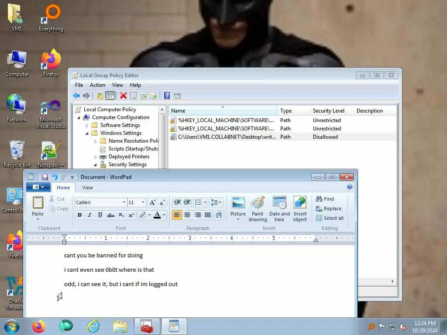This screenshot has height=335, width=447.
Task: Click the Forward arrow in Group Policy Editor
Action: coord(86,96)
